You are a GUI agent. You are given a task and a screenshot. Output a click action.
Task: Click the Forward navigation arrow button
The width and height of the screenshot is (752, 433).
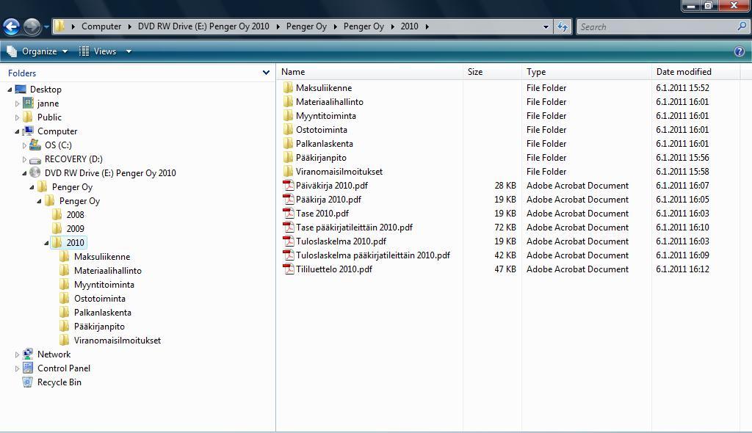[x=32, y=27]
